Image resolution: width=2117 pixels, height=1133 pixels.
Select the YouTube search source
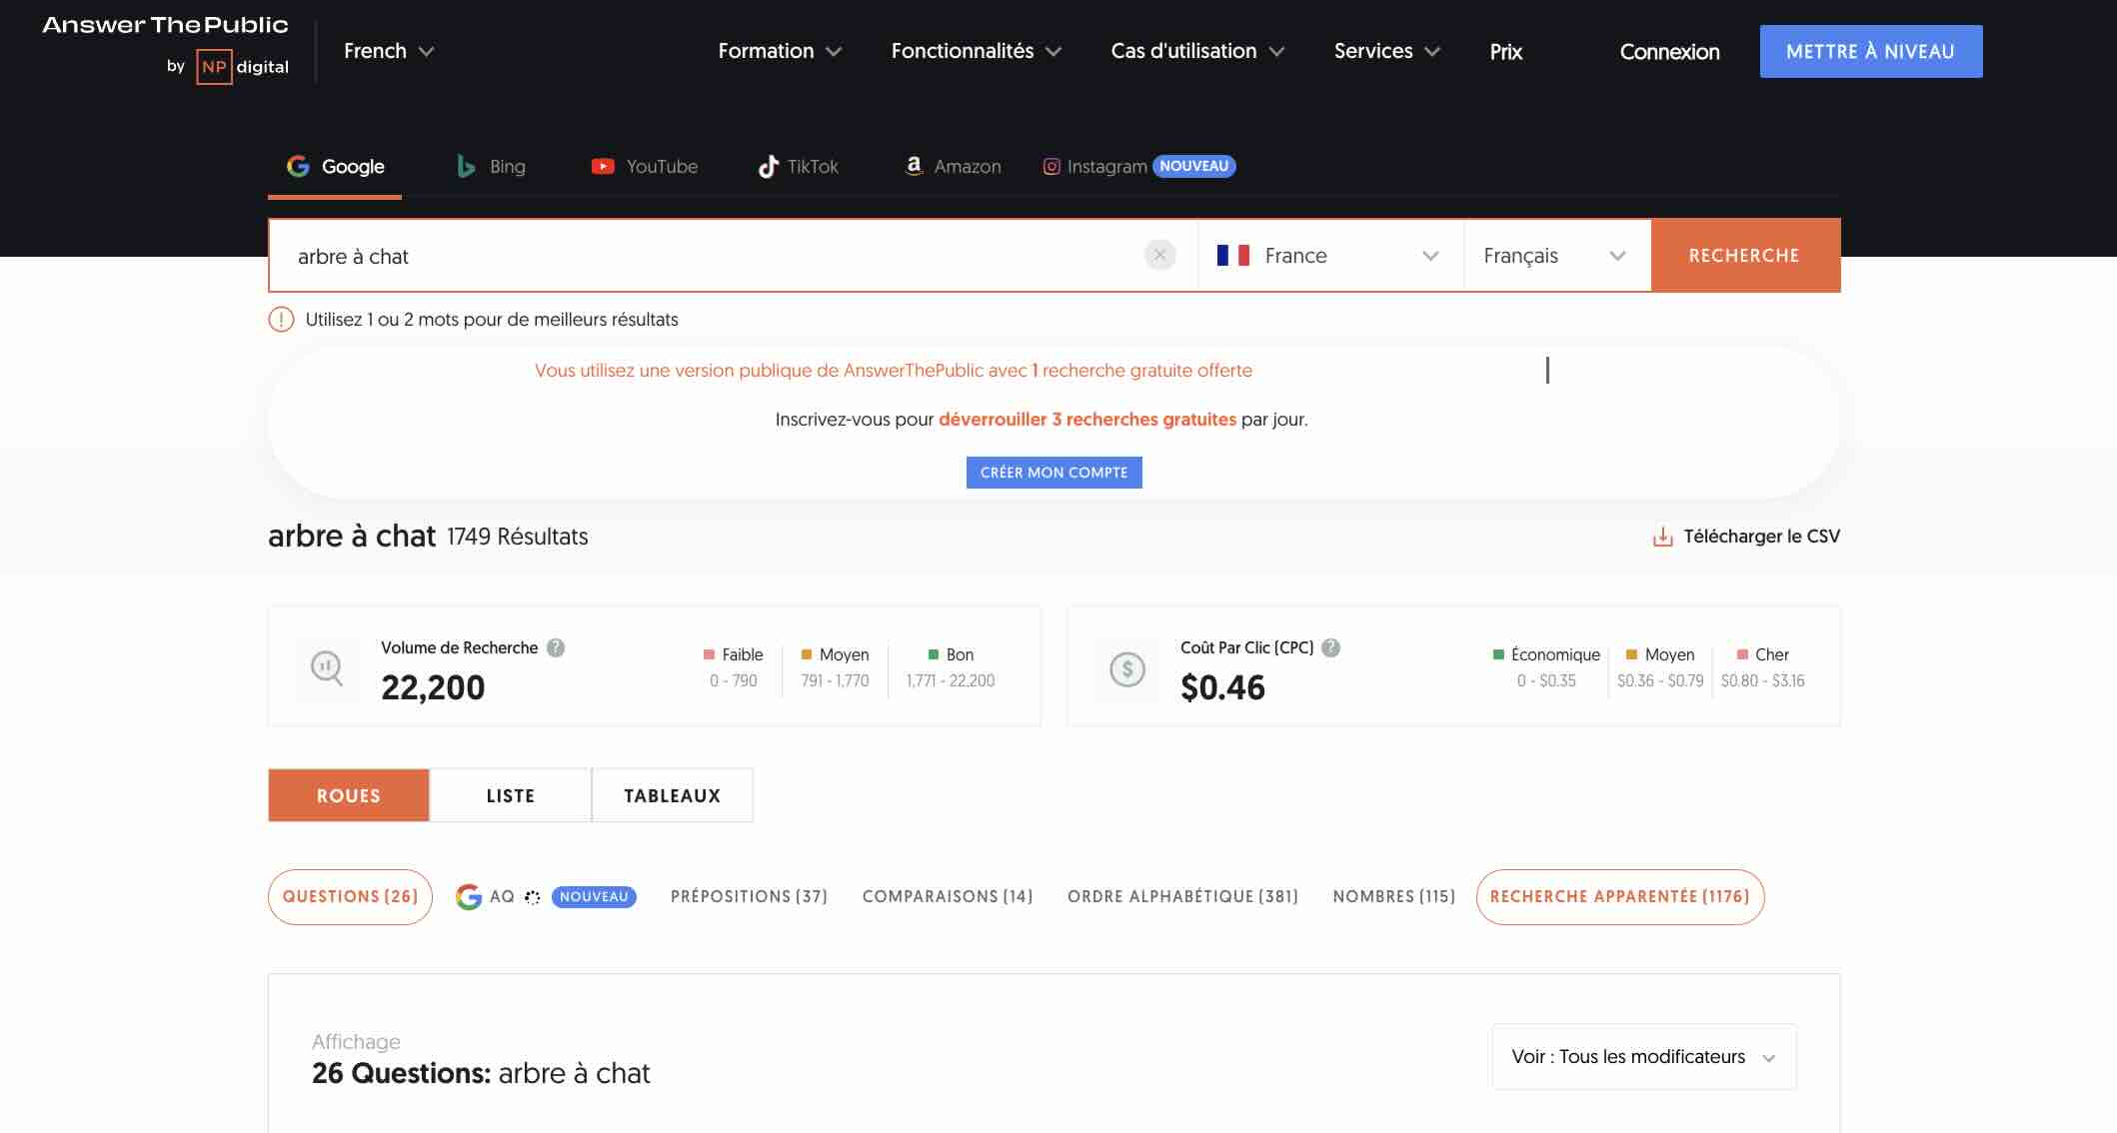tap(644, 167)
